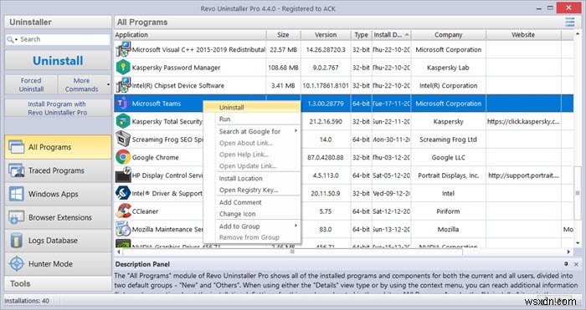586x310 pixels.
Task: Click the Forced Uninstall button
Action: pos(32,84)
